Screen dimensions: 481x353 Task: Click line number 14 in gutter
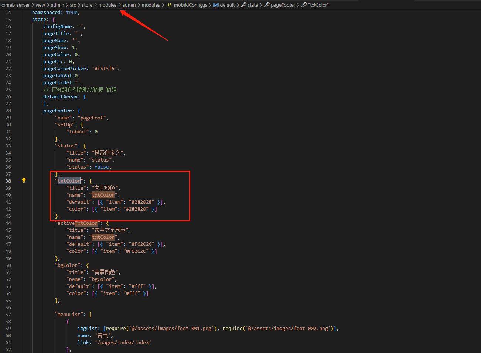[x=8, y=12]
